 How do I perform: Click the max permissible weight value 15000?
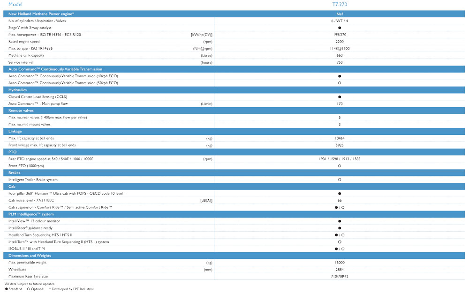[x=340, y=263]
